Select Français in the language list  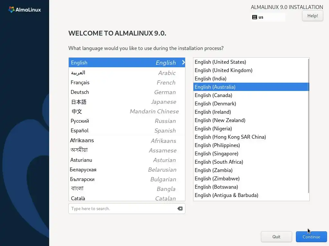point(127,82)
